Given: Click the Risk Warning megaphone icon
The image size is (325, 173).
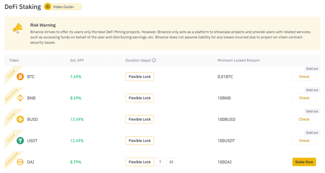Looking at the screenshot, I should pos(18,28).
